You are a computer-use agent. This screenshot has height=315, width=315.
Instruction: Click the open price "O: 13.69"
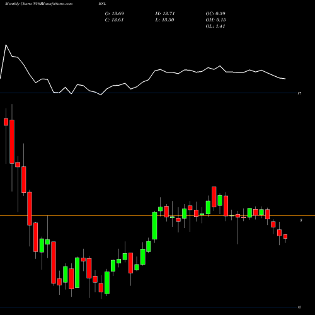point(115,14)
